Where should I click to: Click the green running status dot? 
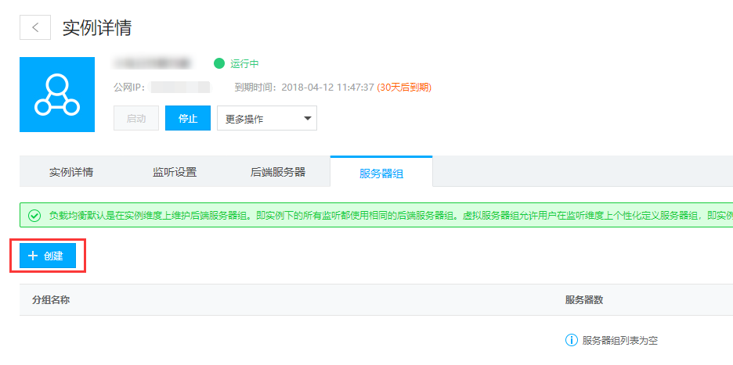click(219, 63)
